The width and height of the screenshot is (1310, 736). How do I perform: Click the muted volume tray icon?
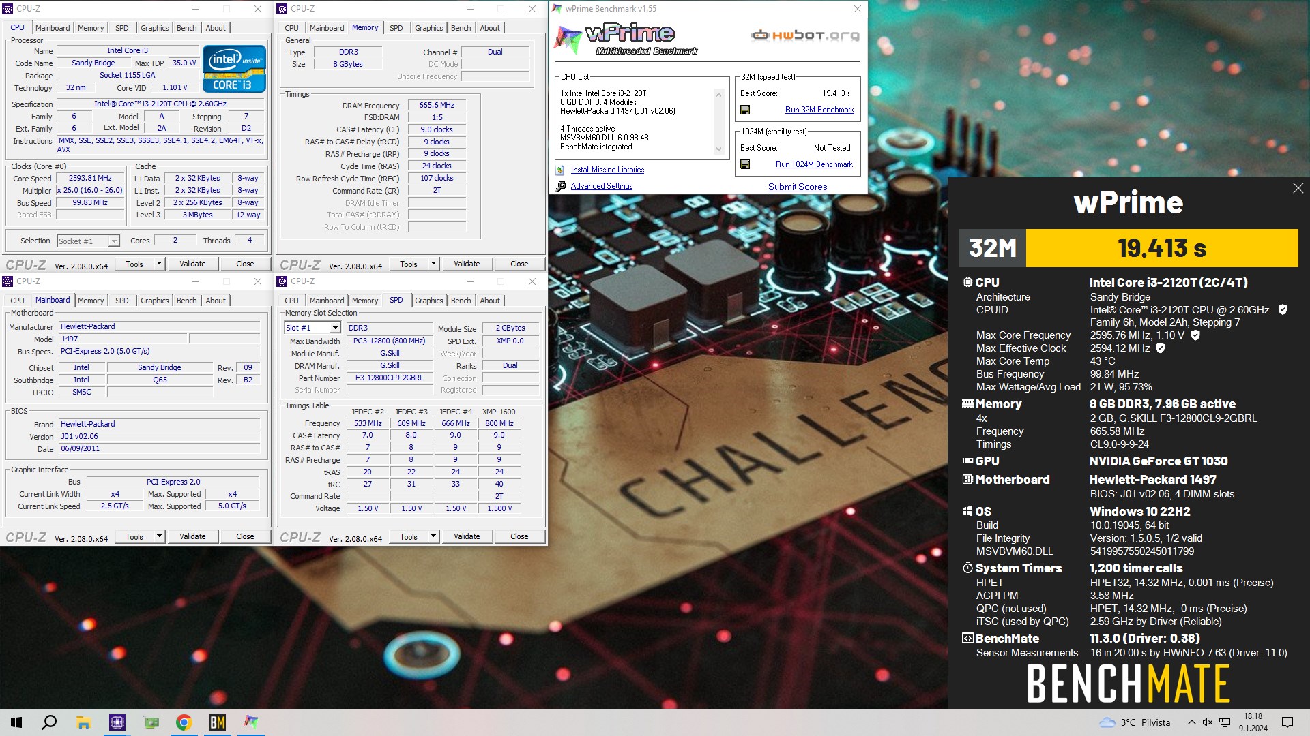[1208, 722]
